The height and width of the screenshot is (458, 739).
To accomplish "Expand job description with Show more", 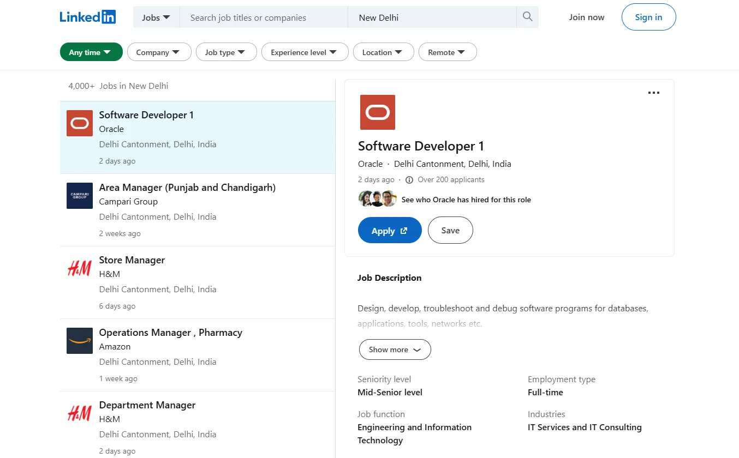I will pos(395,349).
